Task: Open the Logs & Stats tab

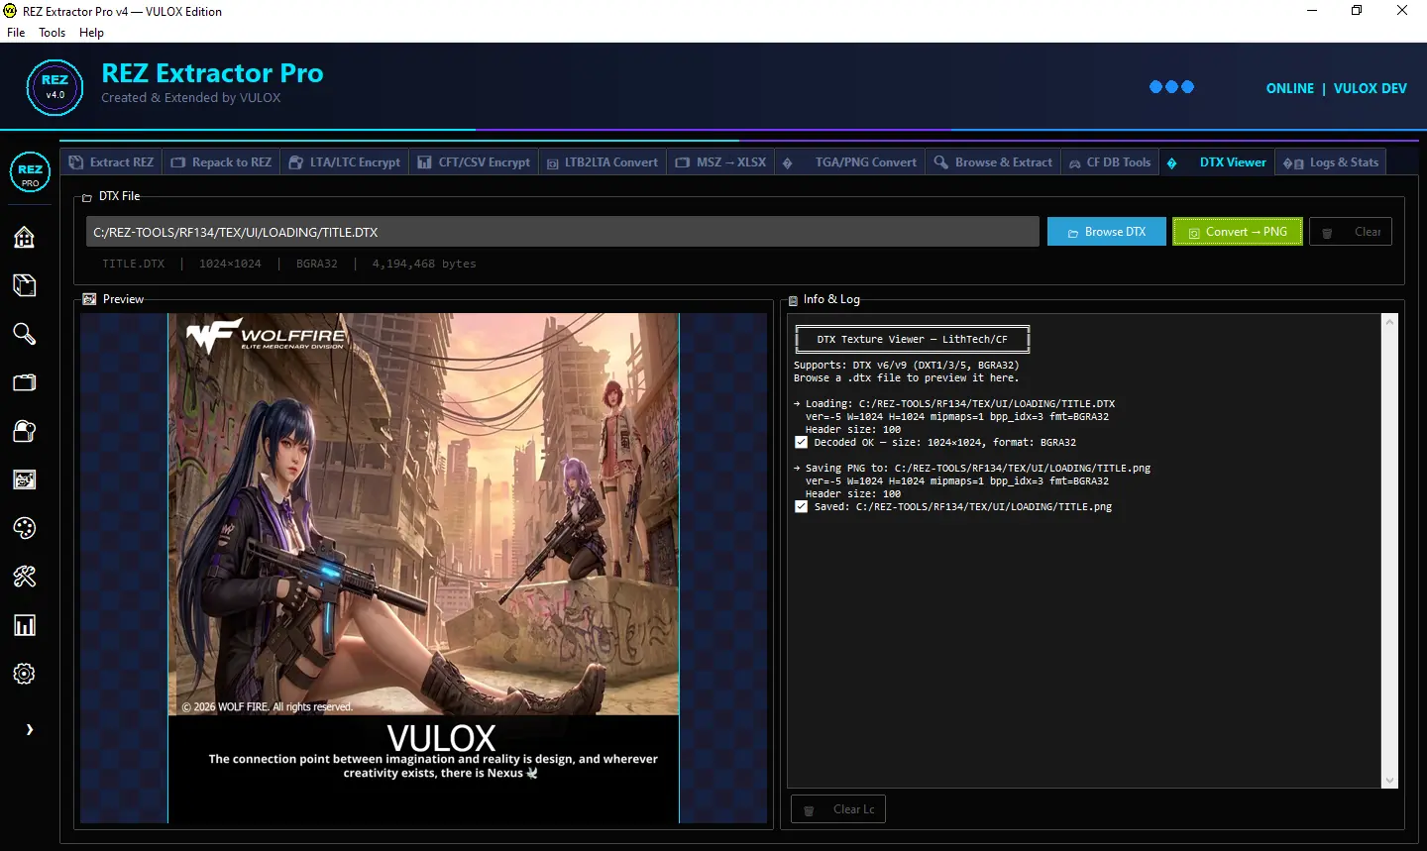Action: point(1331,162)
